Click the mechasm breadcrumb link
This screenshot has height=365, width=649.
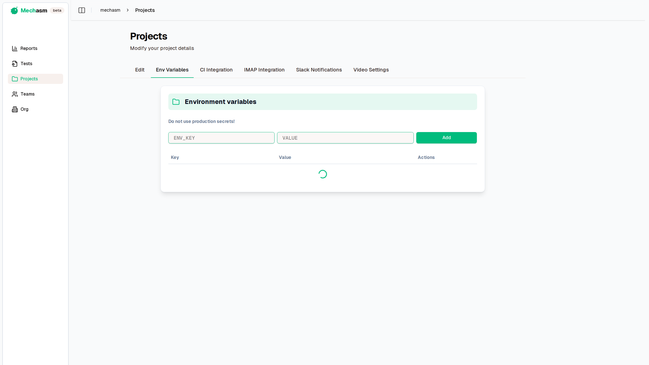point(110,10)
